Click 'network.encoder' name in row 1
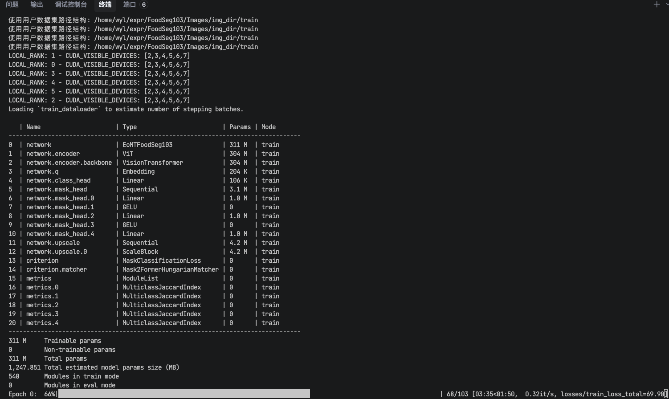The image size is (669, 399). point(53,154)
